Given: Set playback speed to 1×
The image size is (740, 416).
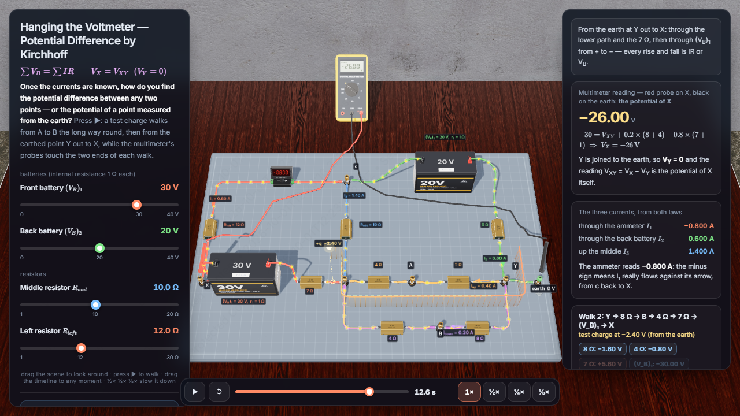Looking at the screenshot, I should coord(469,392).
